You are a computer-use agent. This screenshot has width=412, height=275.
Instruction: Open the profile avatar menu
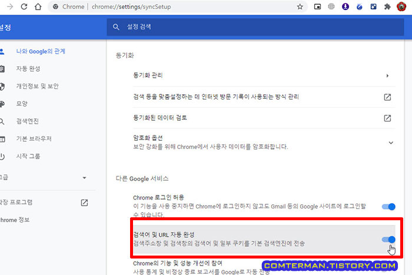pyautogui.click(x=401, y=6)
